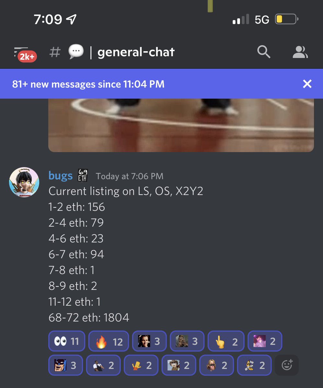Toggle the Batman emoji reaction
Image resolution: width=323 pixels, height=388 pixels.
point(65,365)
